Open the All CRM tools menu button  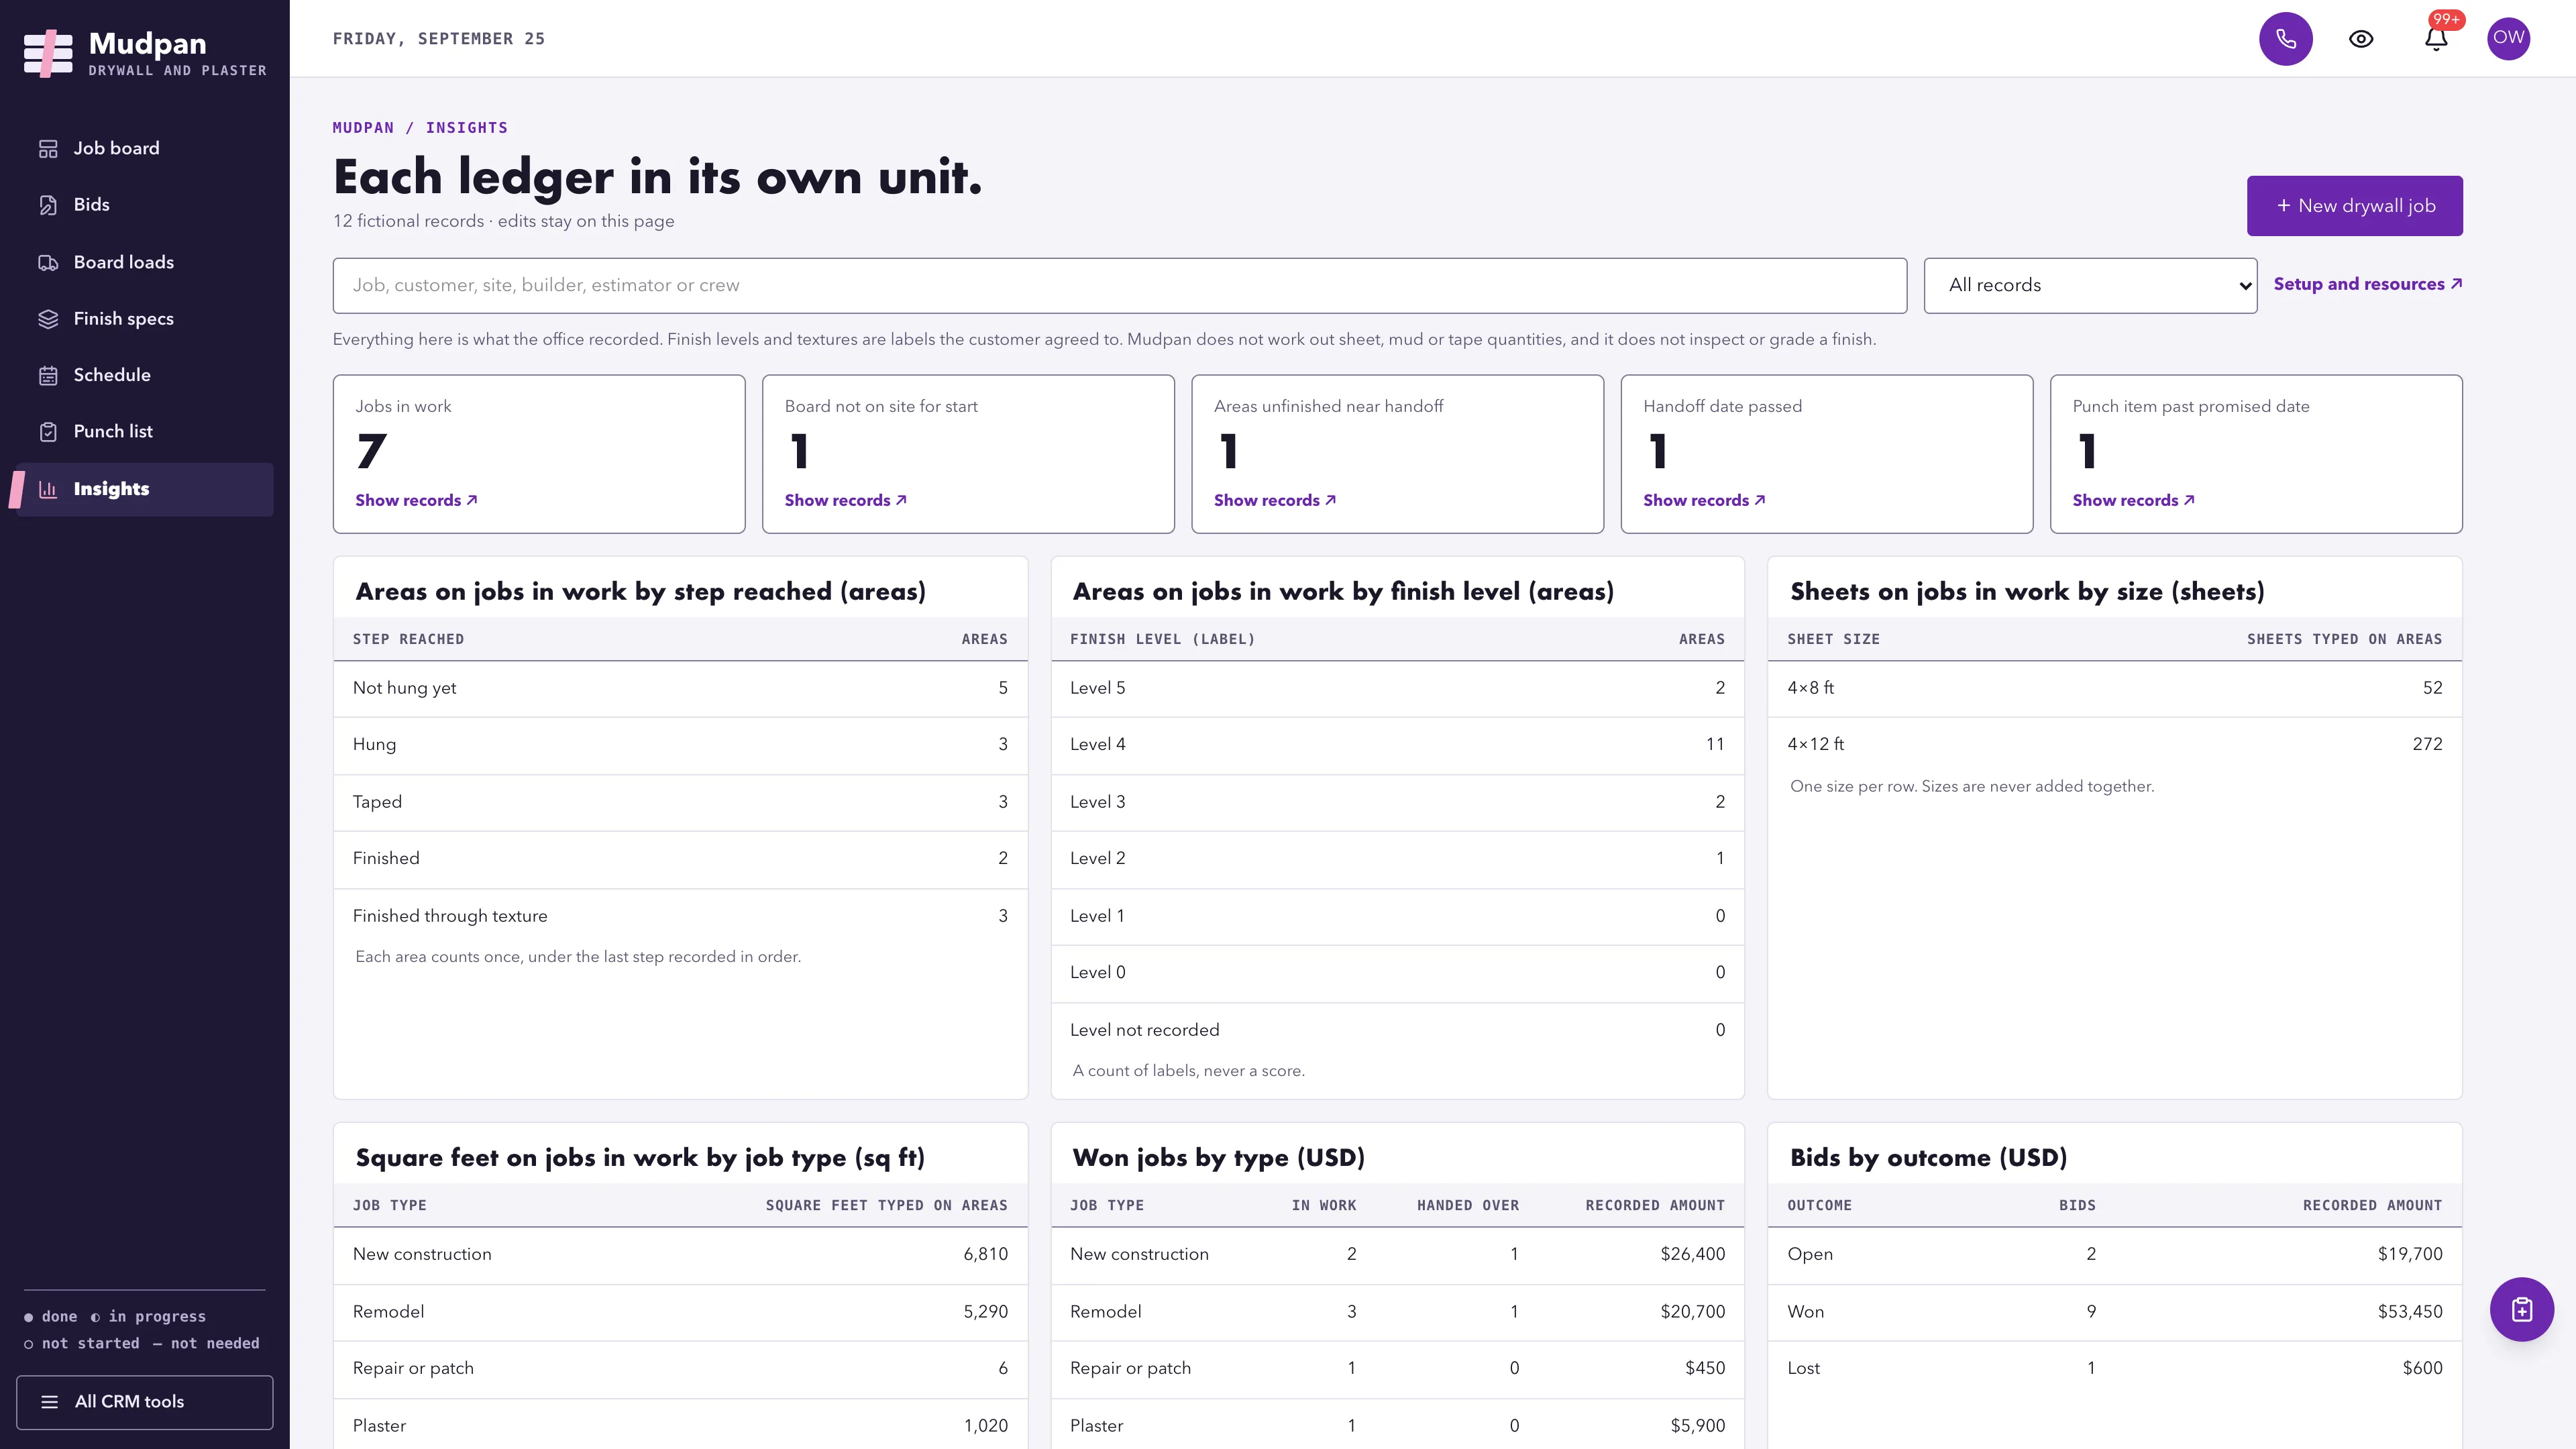click(x=145, y=1402)
